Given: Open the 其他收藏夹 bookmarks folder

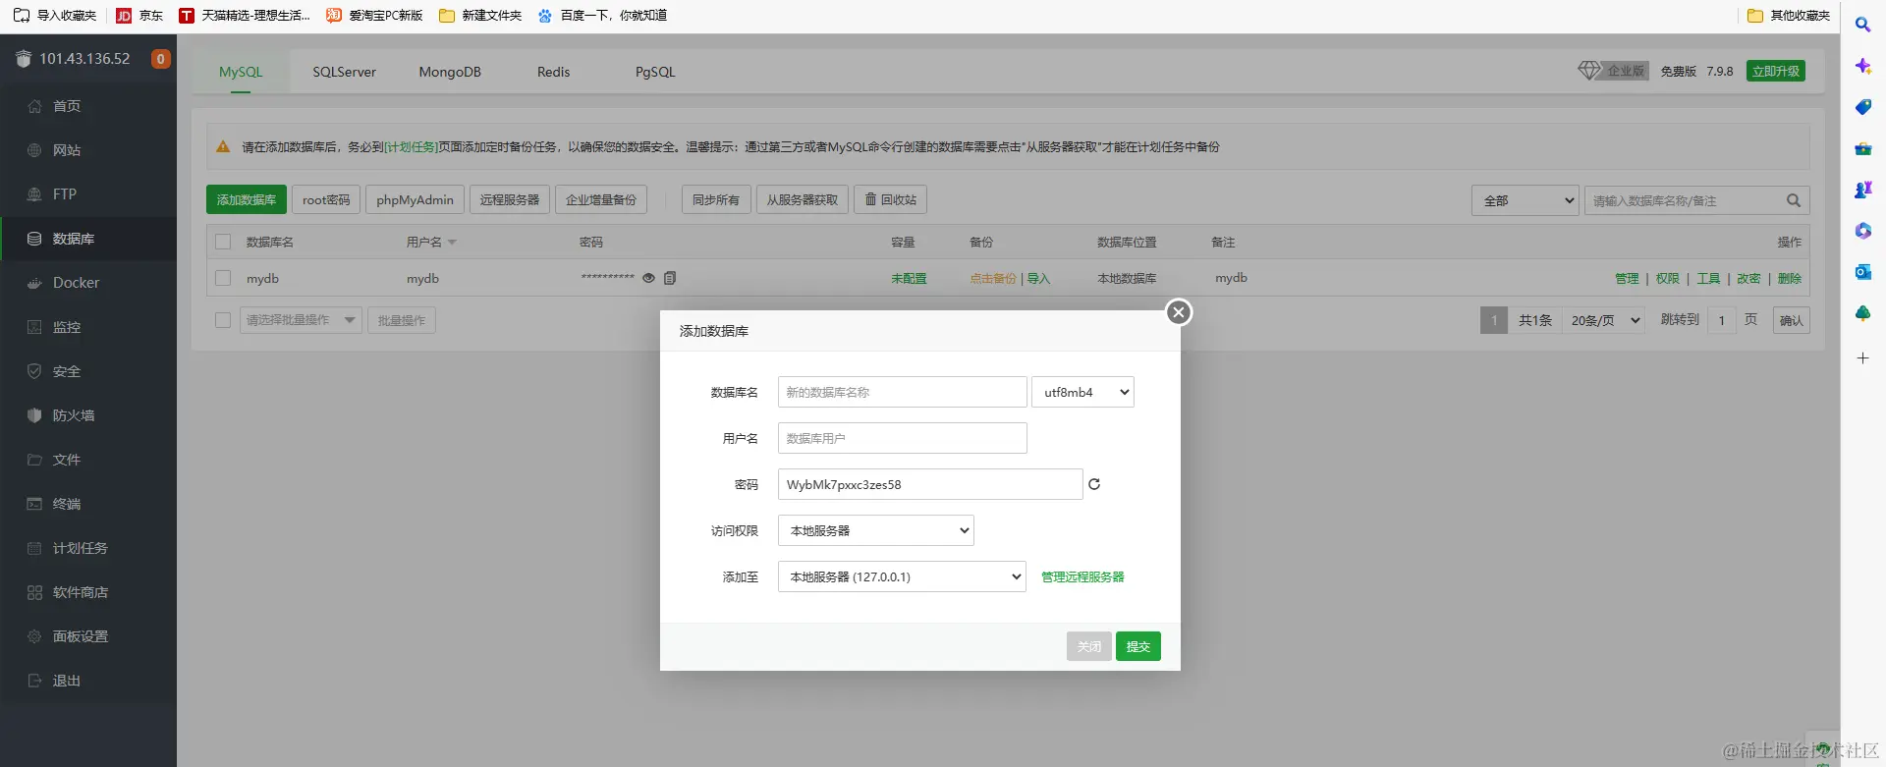Looking at the screenshot, I should coord(1789,15).
